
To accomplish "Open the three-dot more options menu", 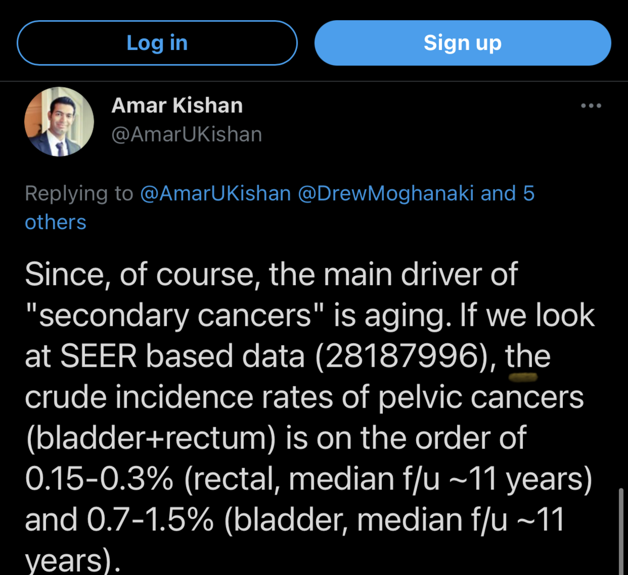I will click(x=591, y=106).
